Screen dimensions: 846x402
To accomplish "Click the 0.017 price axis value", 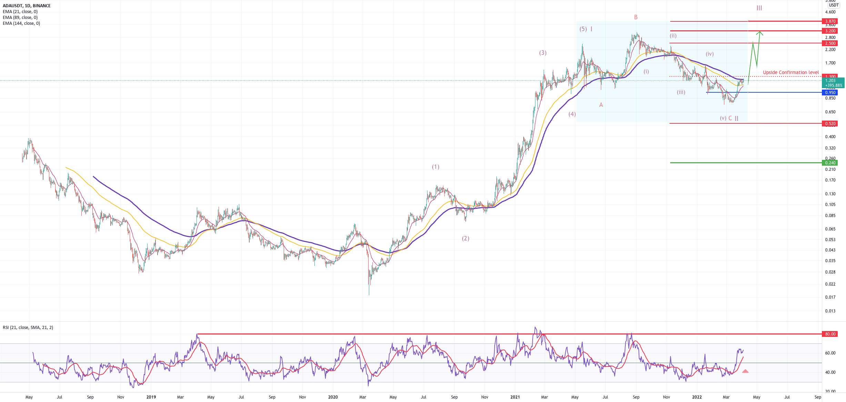I will click(x=830, y=297).
